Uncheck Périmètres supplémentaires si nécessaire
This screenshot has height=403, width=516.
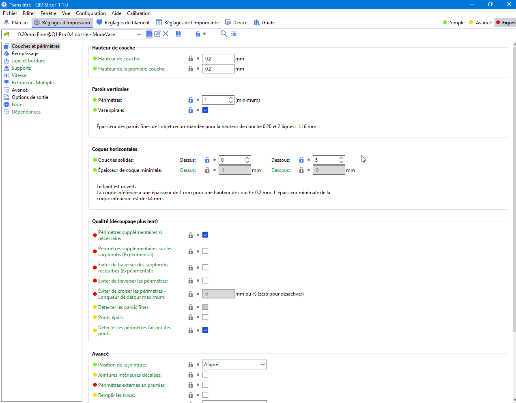205,235
